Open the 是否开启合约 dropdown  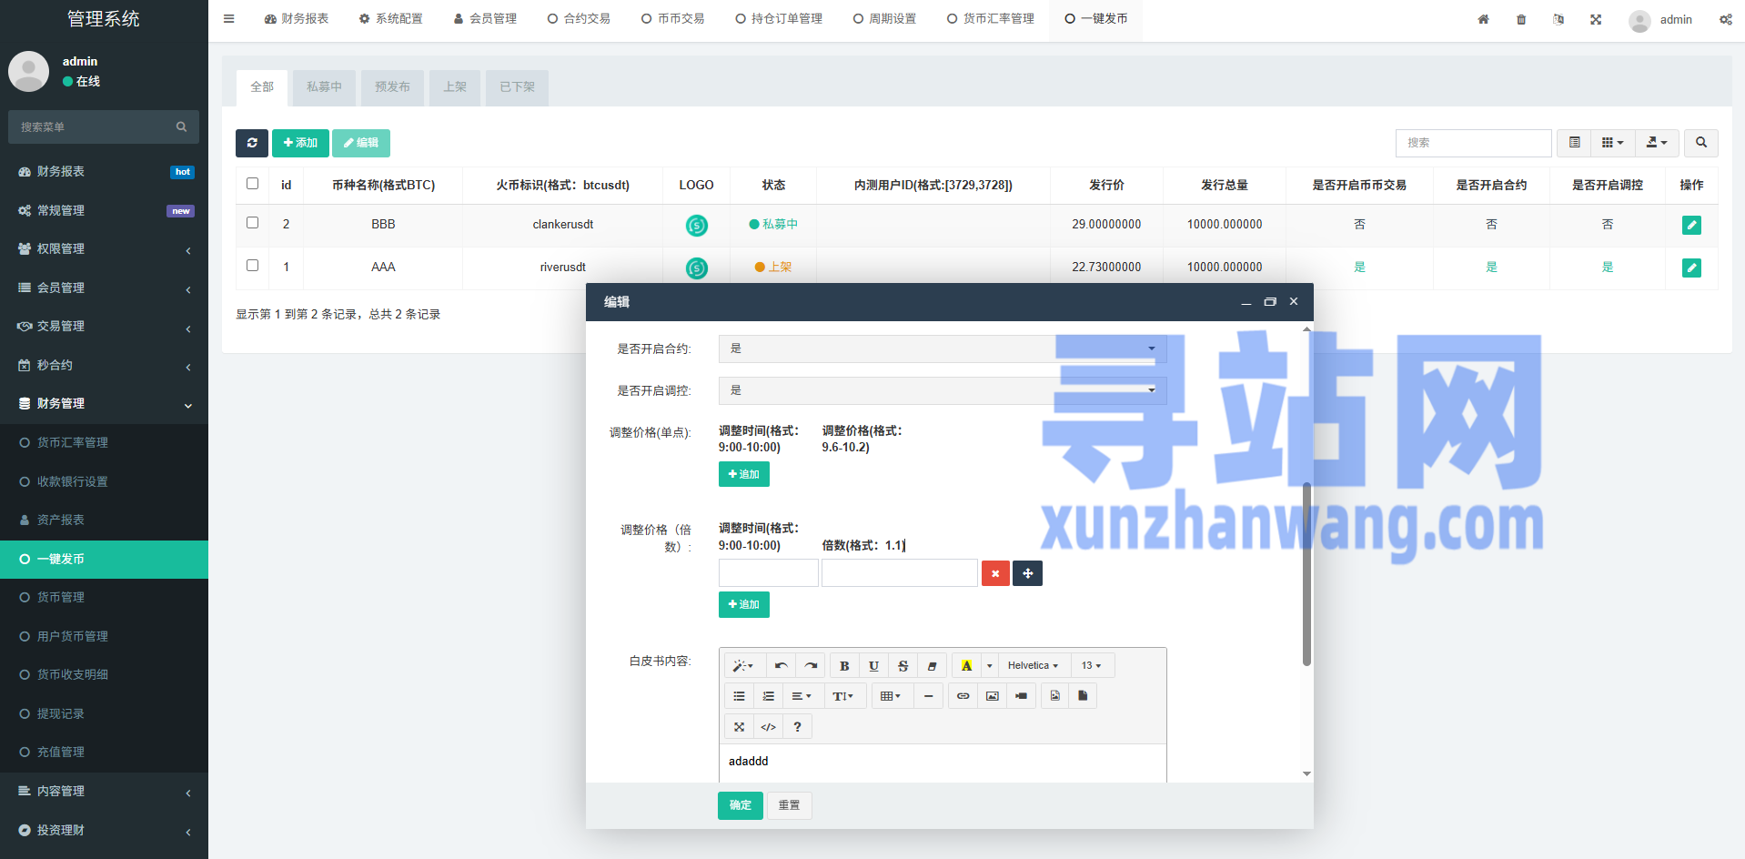(x=942, y=349)
